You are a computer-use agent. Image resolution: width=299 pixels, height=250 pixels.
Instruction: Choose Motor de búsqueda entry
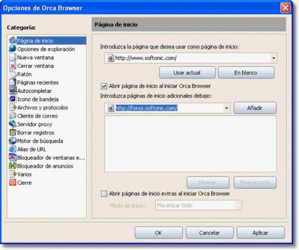click(40, 141)
